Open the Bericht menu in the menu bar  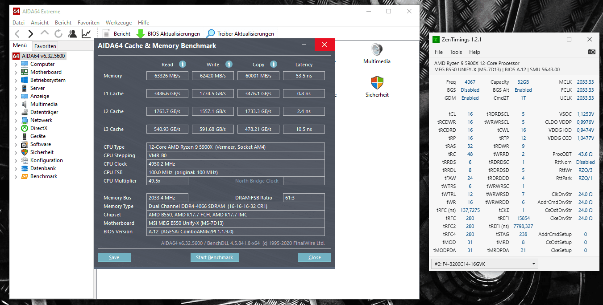[x=63, y=22]
